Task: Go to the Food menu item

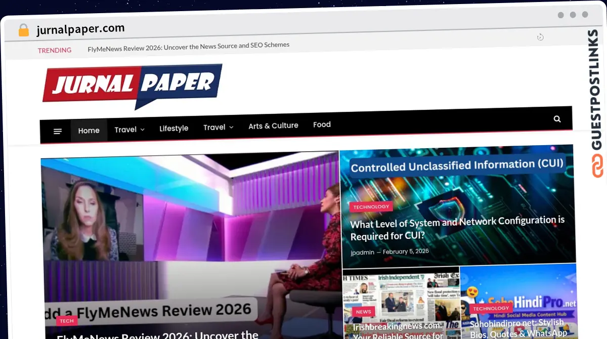Action: tap(322, 124)
